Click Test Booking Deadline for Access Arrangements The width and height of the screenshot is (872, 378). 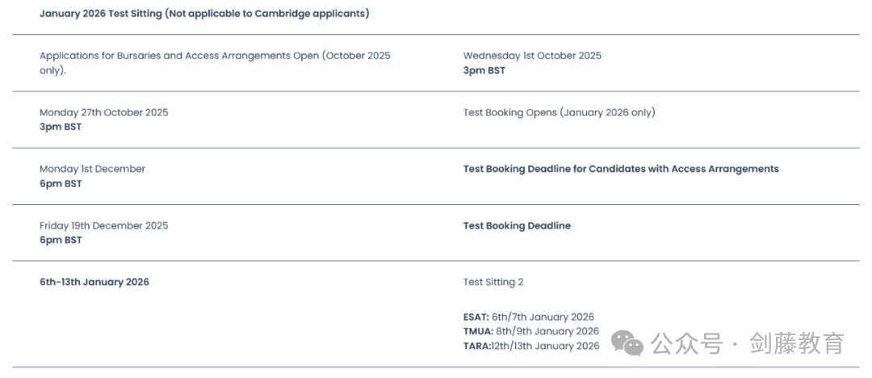pos(621,169)
